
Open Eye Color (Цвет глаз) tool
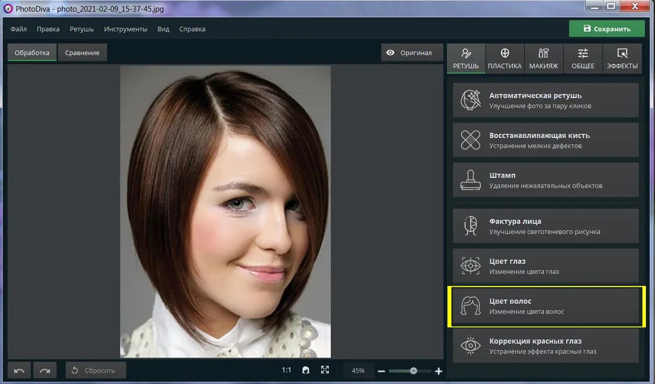545,266
